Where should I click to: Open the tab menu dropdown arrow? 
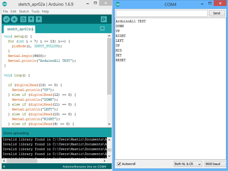102,28
